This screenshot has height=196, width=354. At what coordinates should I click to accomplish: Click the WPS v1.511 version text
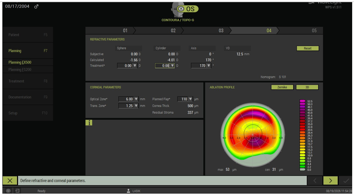(x=333, y=7)
